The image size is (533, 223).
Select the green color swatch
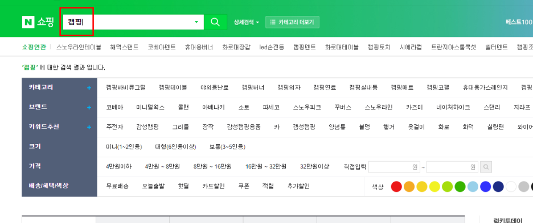tap(460, 186)
